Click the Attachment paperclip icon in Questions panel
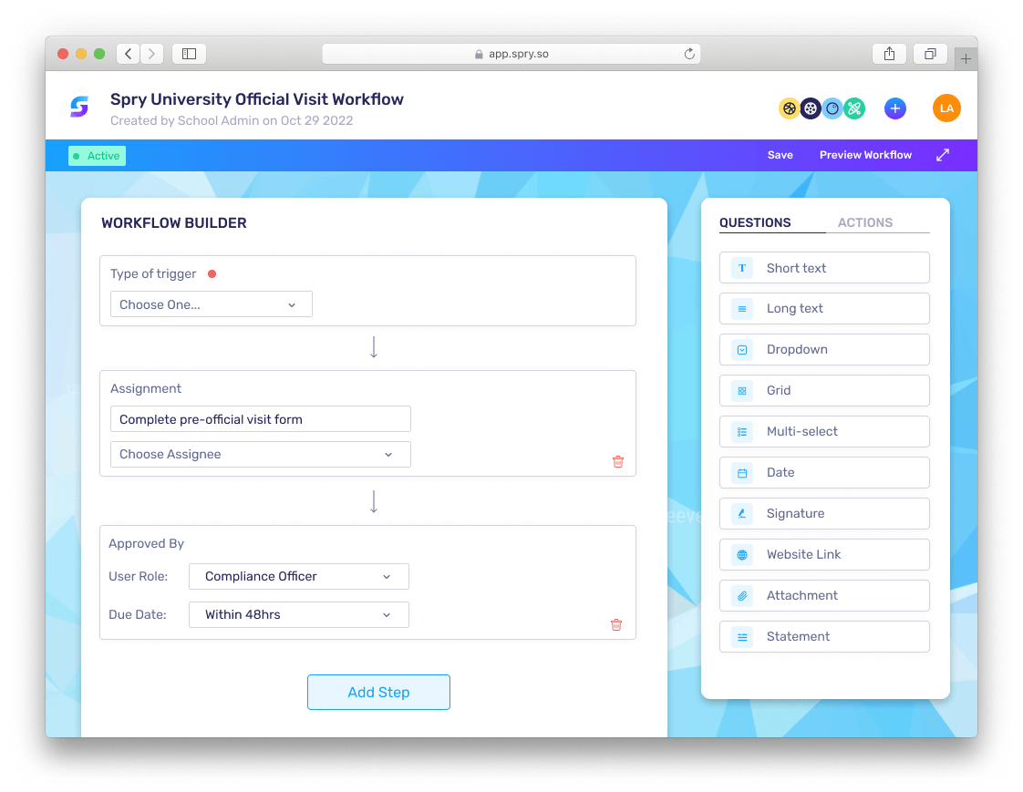The image size is (1023, 792). 740,595
